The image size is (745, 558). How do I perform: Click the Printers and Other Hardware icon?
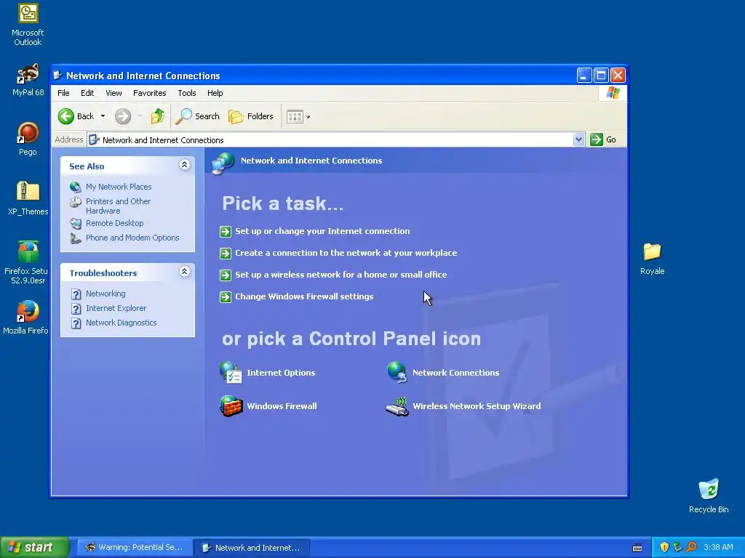point(76,202)
